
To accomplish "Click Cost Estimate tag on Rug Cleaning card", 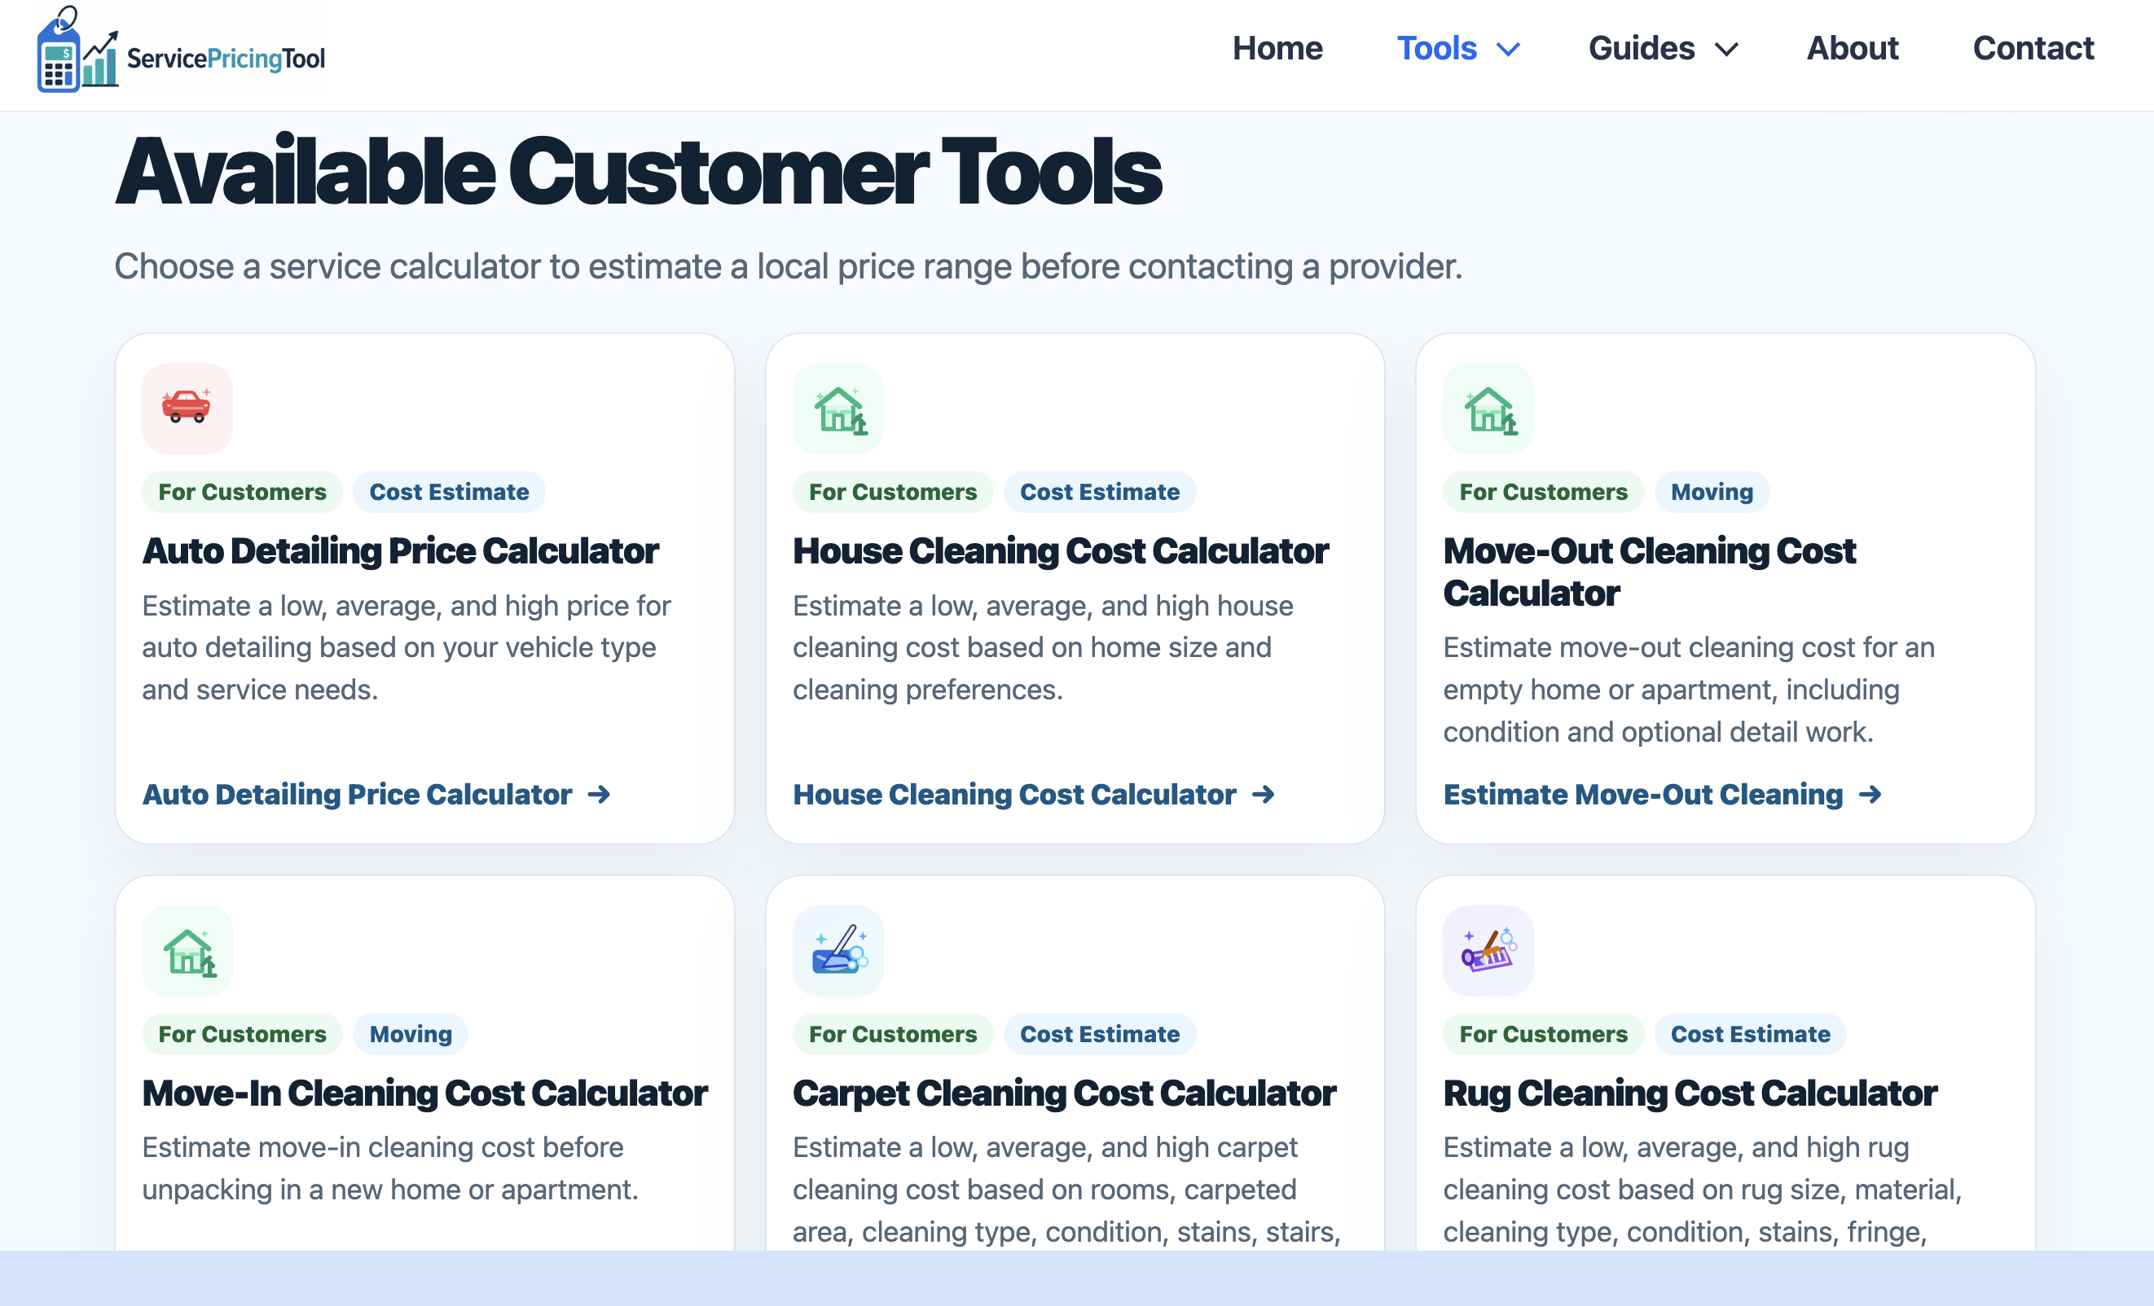I will click(x=1750, y=1034).
